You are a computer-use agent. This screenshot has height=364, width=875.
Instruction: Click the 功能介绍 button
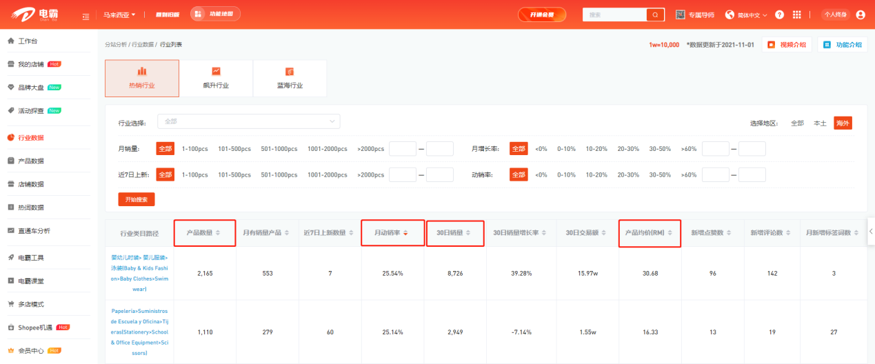coord(843,44)
